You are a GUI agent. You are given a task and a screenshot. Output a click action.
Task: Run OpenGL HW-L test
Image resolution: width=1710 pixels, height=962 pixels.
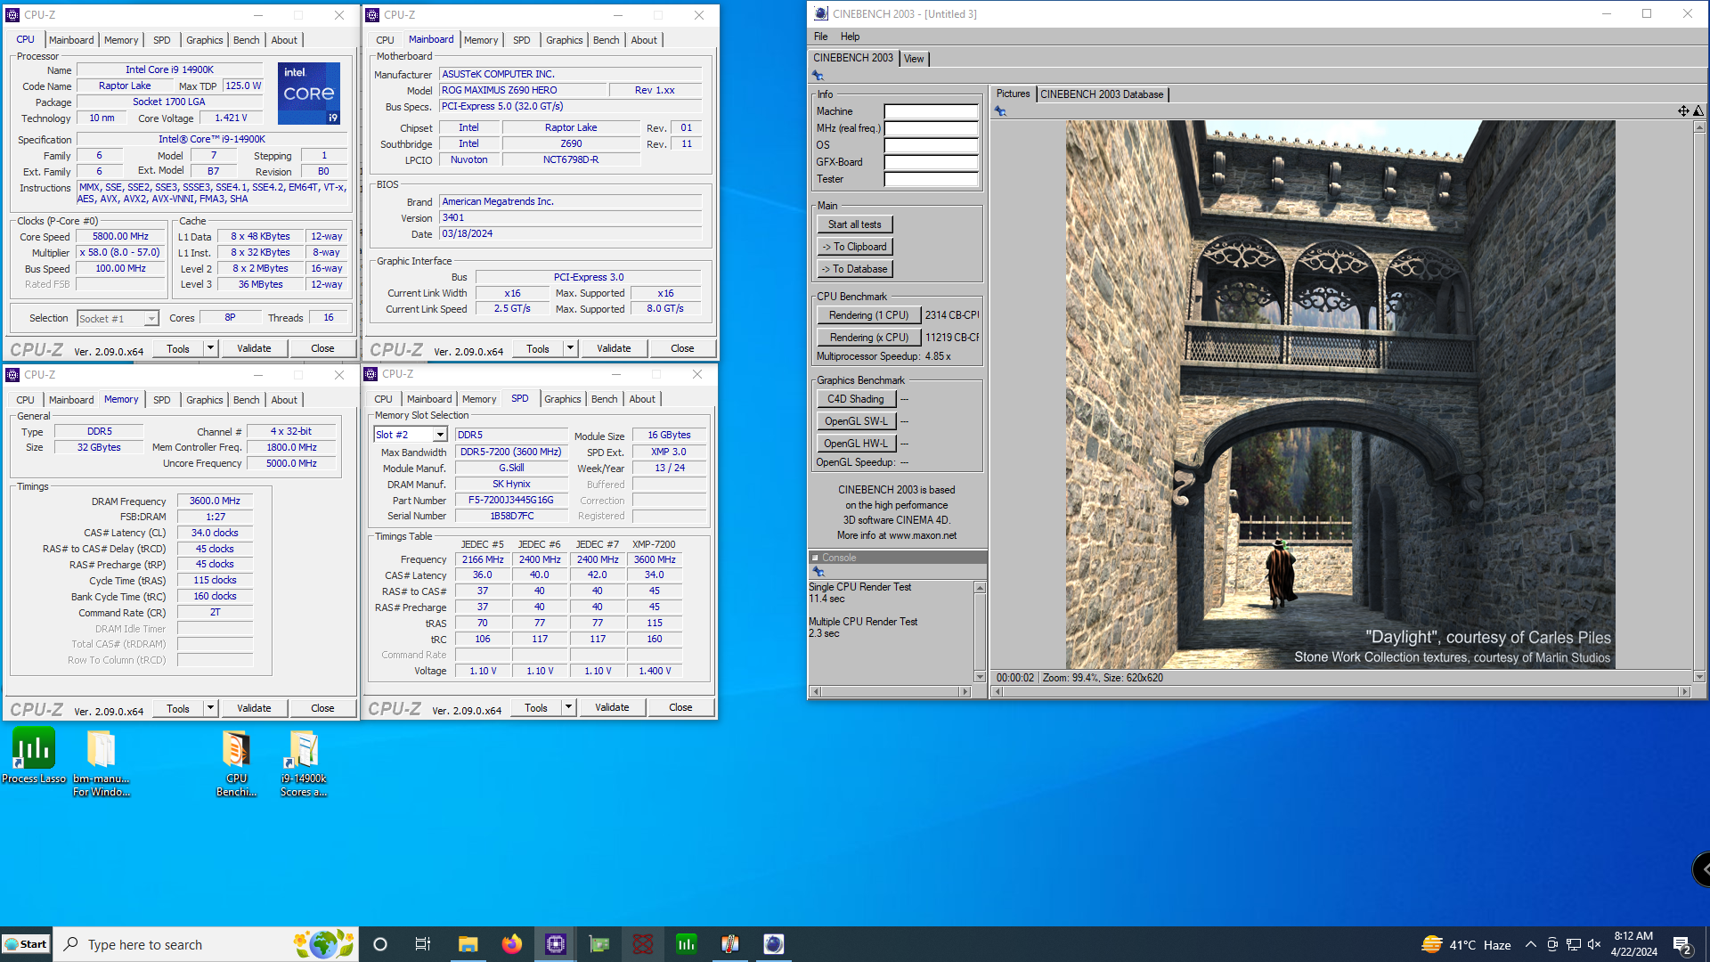coord(855,444)
